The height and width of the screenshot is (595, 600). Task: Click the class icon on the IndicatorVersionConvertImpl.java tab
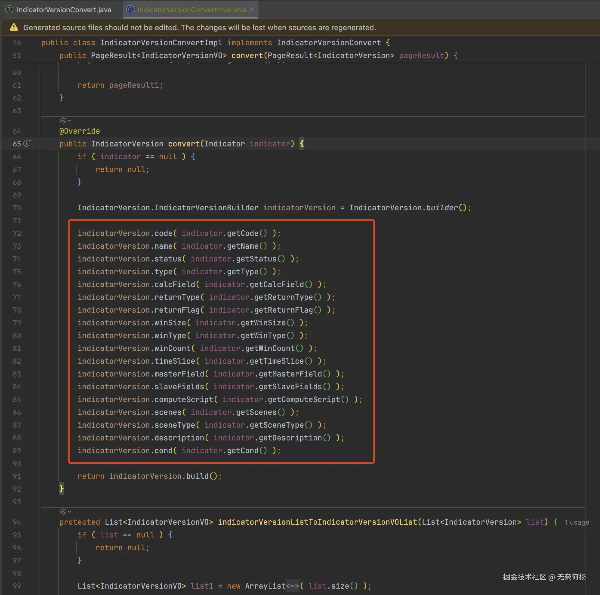pyautogui.click(x=130, y=10)
